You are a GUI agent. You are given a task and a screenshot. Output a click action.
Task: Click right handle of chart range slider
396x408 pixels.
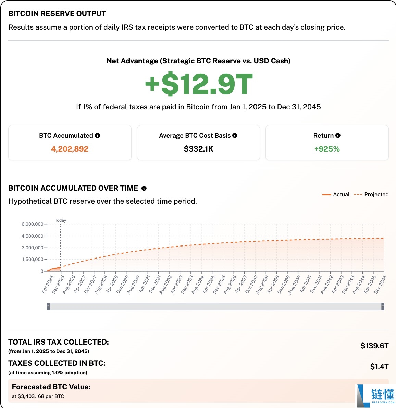[383, 307]
